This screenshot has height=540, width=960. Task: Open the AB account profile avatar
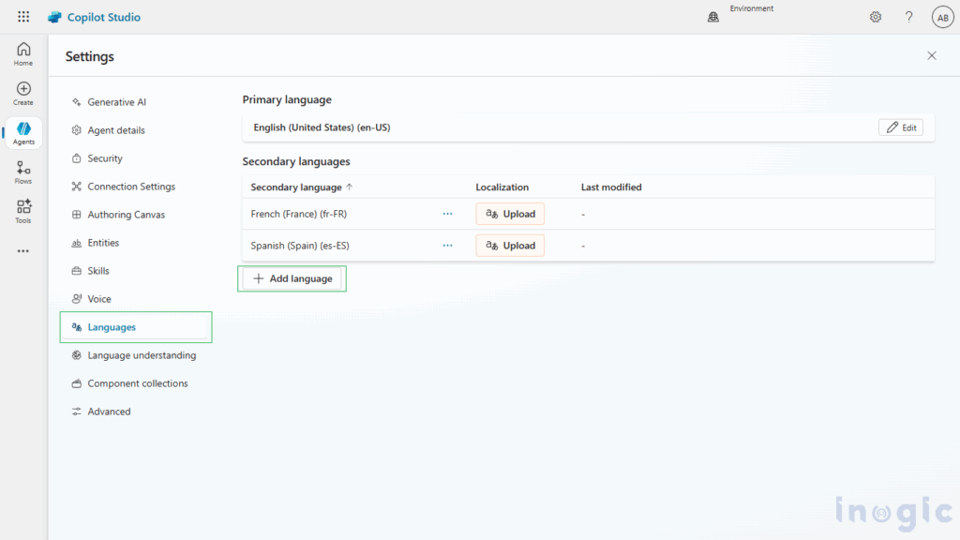click(x=942, y=16)
